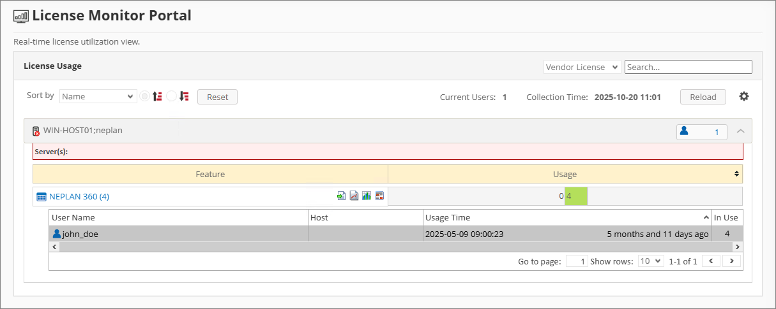776x309 pixels.
Task: Click the horizontal scrollbar track of the user table
Action: coord(395,247)
